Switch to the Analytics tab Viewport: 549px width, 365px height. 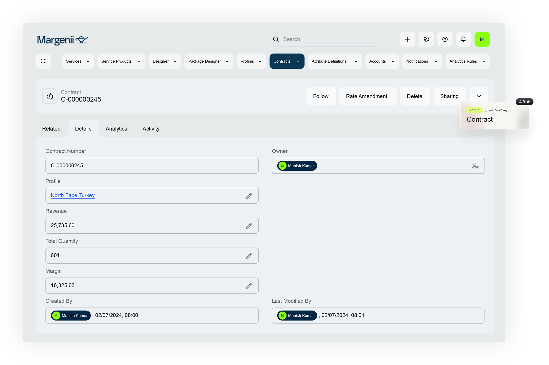click(x=116, y=129)
